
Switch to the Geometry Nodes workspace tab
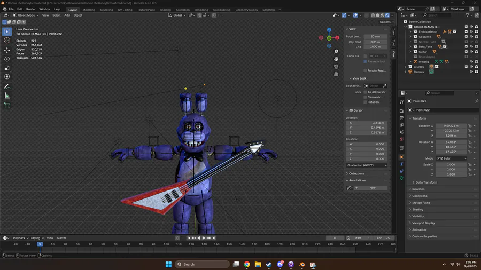(246, 10)
